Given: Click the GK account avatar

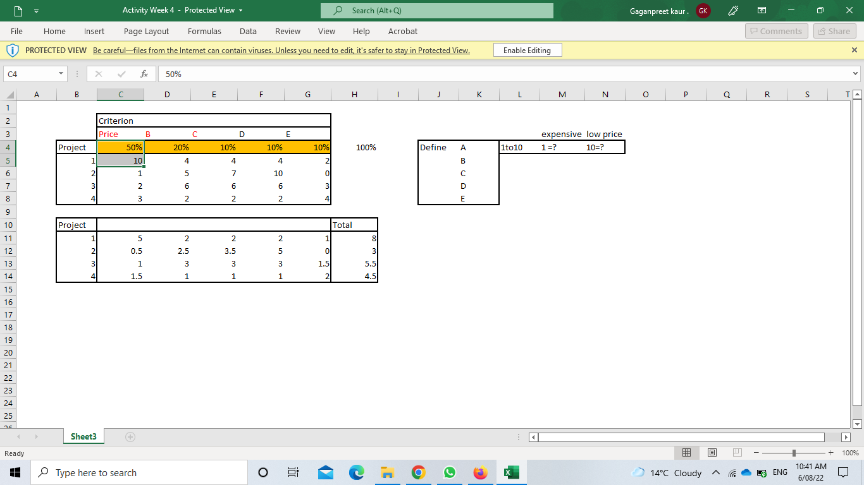Looking at the screenshot, I should point(703,10).
